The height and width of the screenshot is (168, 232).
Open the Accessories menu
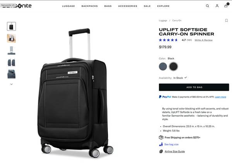(128, 6)
